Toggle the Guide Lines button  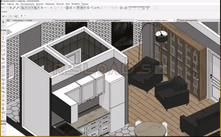coord(23,8)
